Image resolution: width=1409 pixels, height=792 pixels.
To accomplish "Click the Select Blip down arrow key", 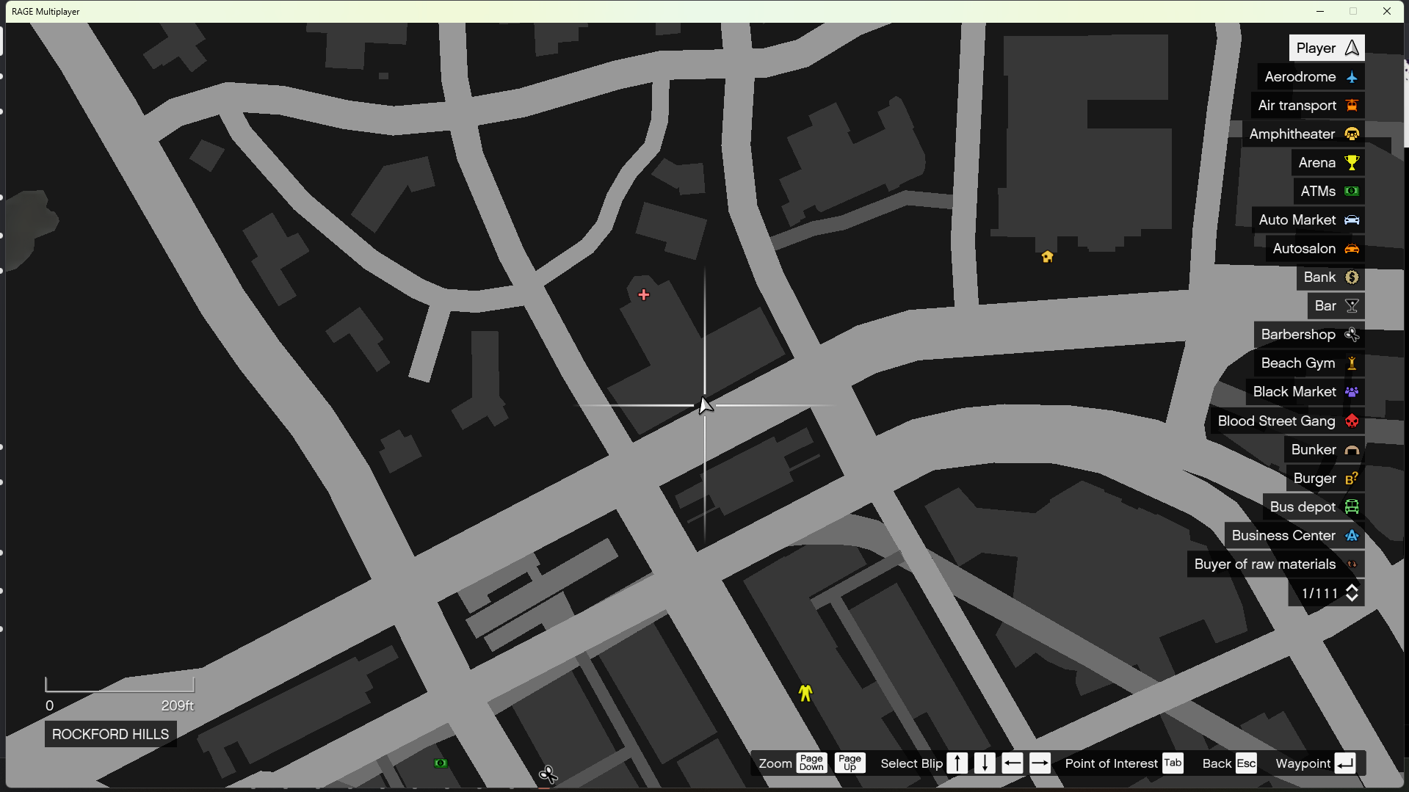I will [x=985, y=763].
